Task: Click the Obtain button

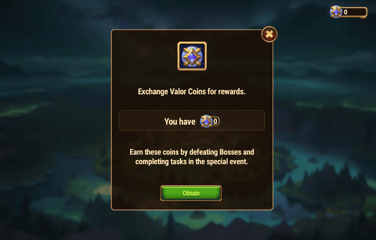Action: [191, 193]
